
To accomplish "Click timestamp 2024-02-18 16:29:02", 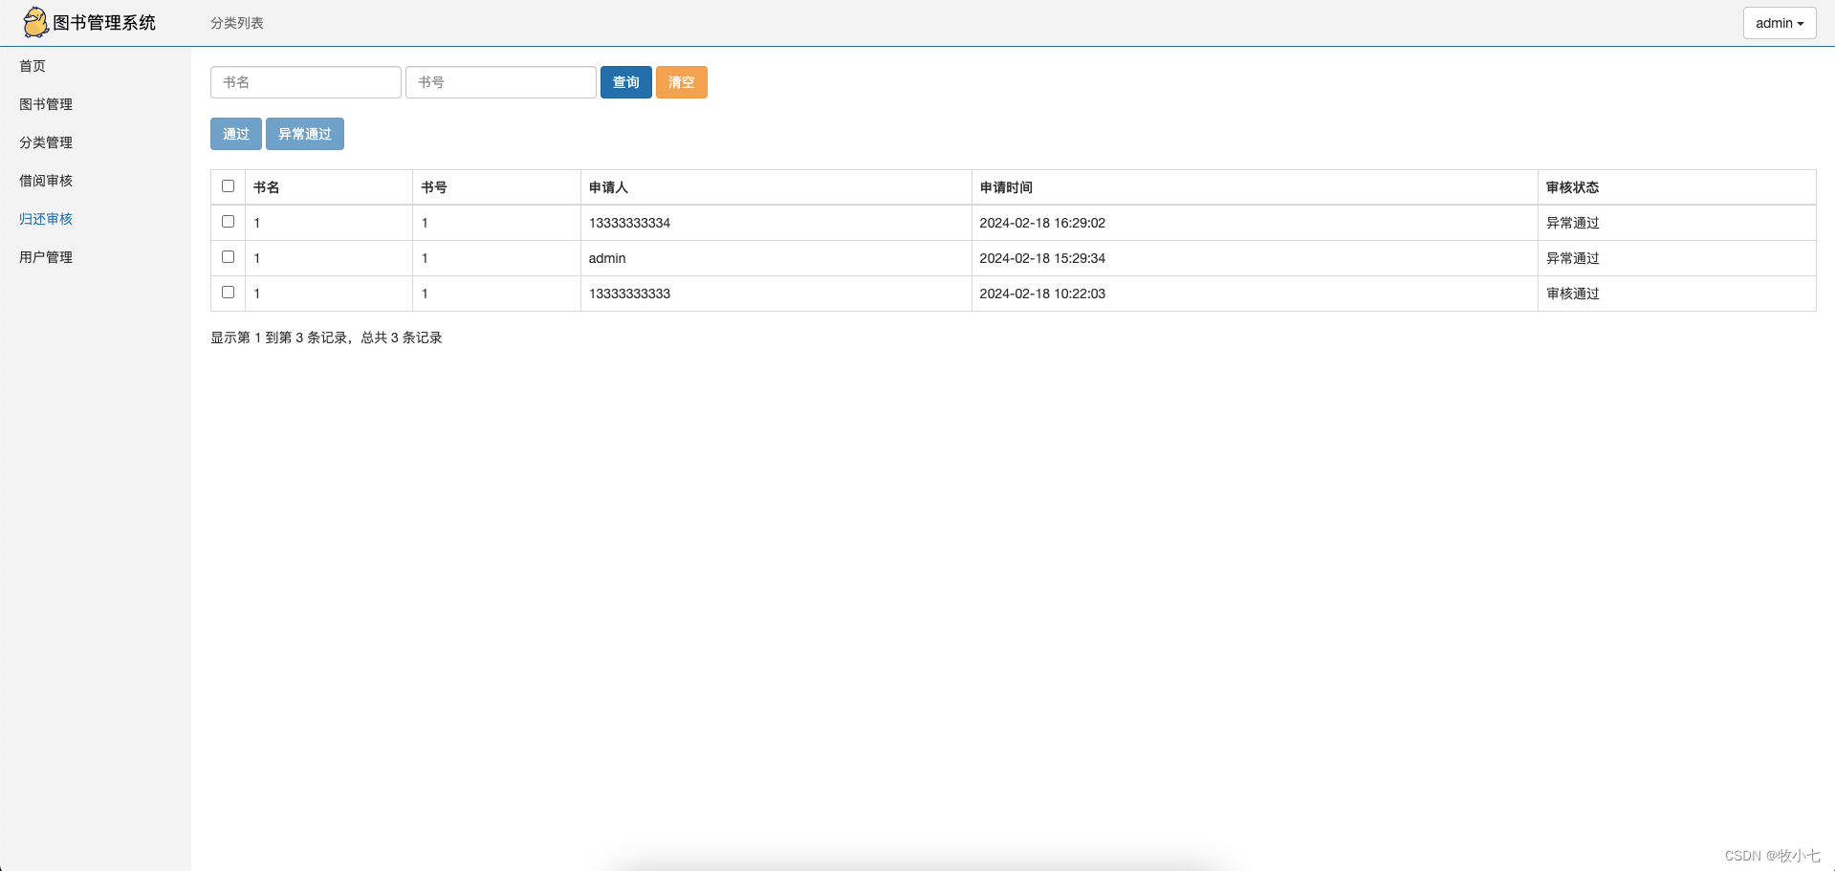I will point(1042,223).
